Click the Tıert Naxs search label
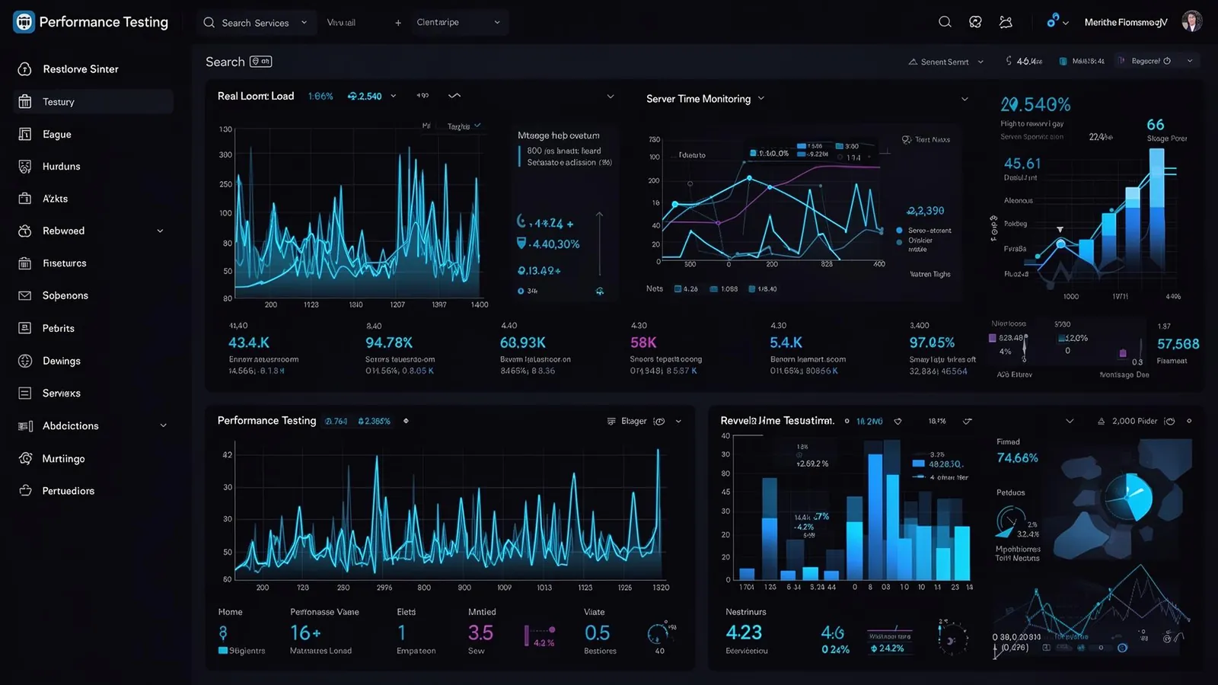 click(926, 140)
